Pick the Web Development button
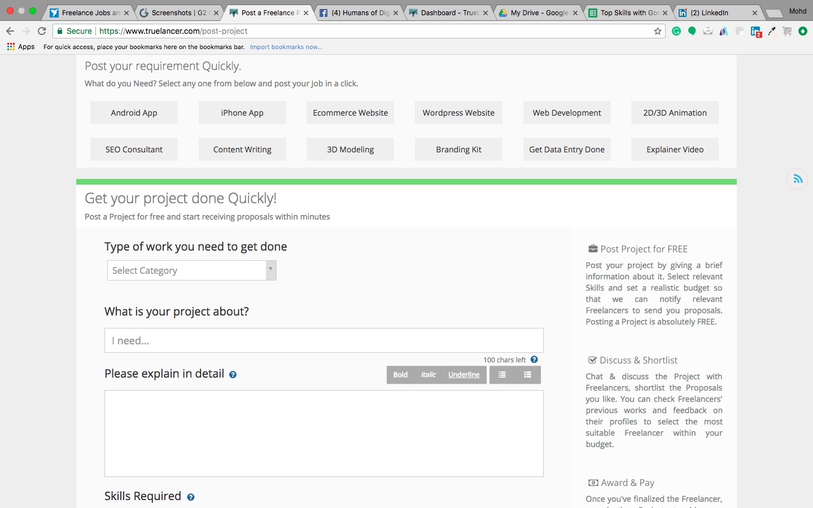The image size is (813, 508). pyautogui.click(x=567, y=113)
